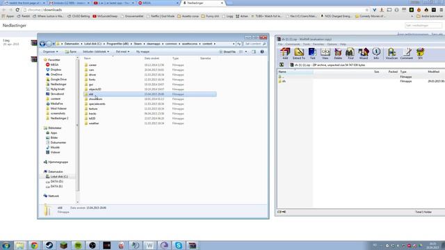Select Google Drive in the favorites sidebar
The image size is (445, 250).
(56, 79)
